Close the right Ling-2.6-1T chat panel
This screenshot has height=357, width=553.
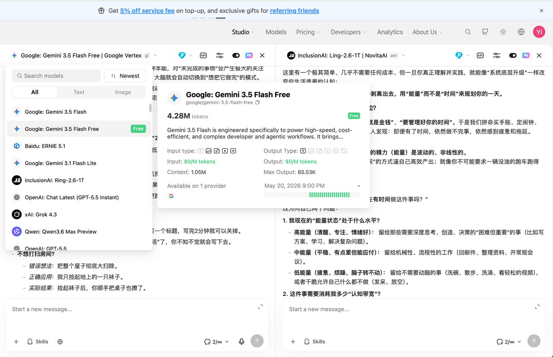click(x=539, y=55)
